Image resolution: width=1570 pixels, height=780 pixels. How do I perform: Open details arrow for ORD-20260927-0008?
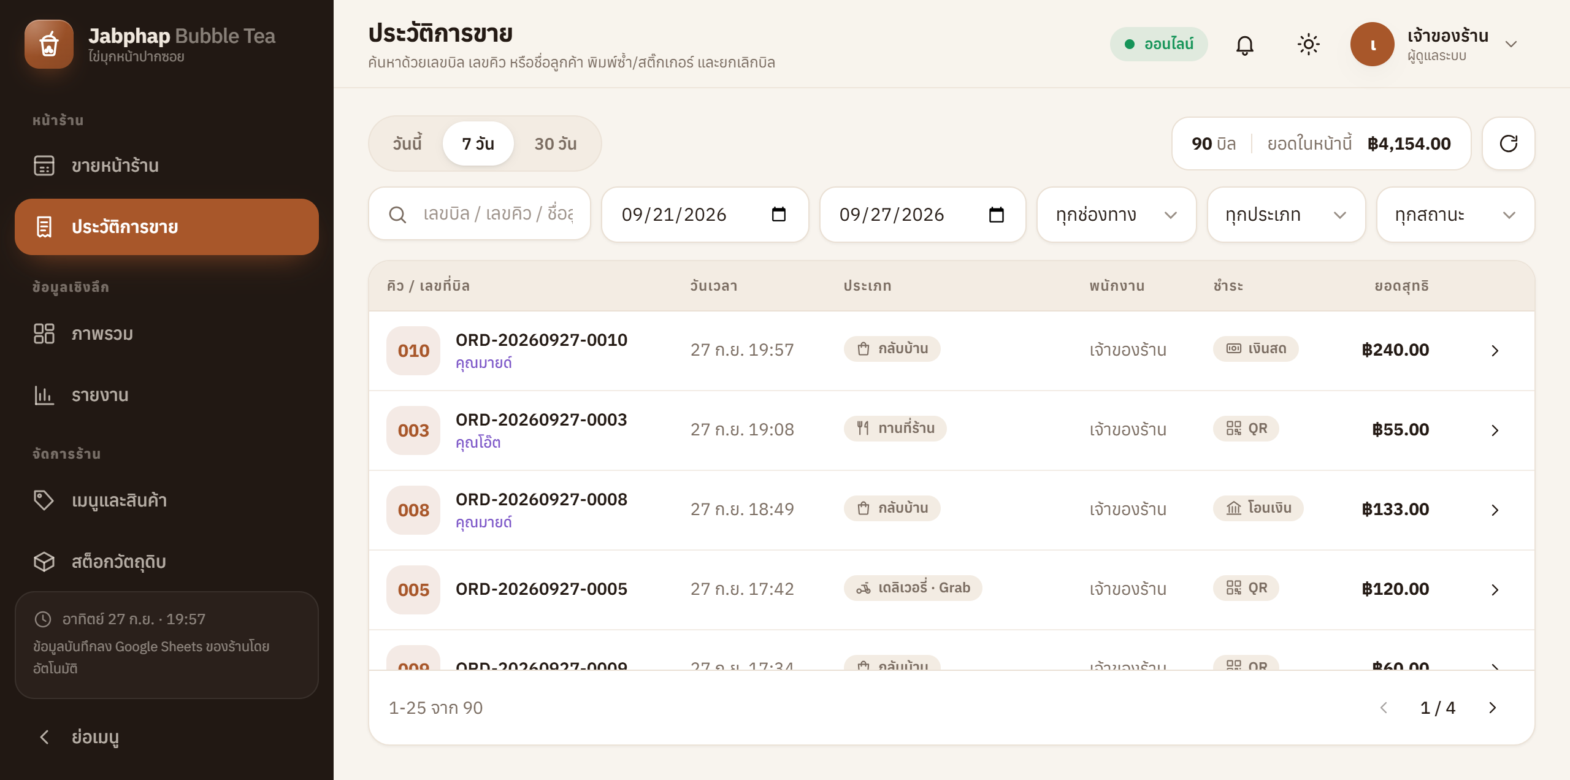click(x=1495, y=510)
